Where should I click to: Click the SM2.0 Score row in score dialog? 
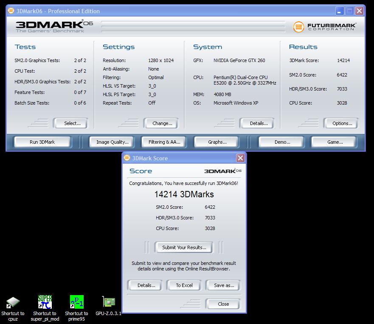click(186, 207)
